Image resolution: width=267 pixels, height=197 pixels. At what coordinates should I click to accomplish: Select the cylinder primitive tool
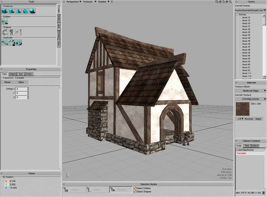(x=12, y=11)
